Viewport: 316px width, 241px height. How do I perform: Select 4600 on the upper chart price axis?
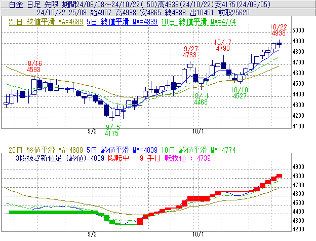click(x=298, y=73)
